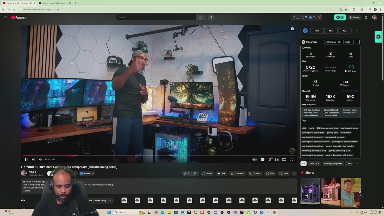The image size is (384, 216).
Task: Click the vidIQ IQ badge
Action: point(305,31)
